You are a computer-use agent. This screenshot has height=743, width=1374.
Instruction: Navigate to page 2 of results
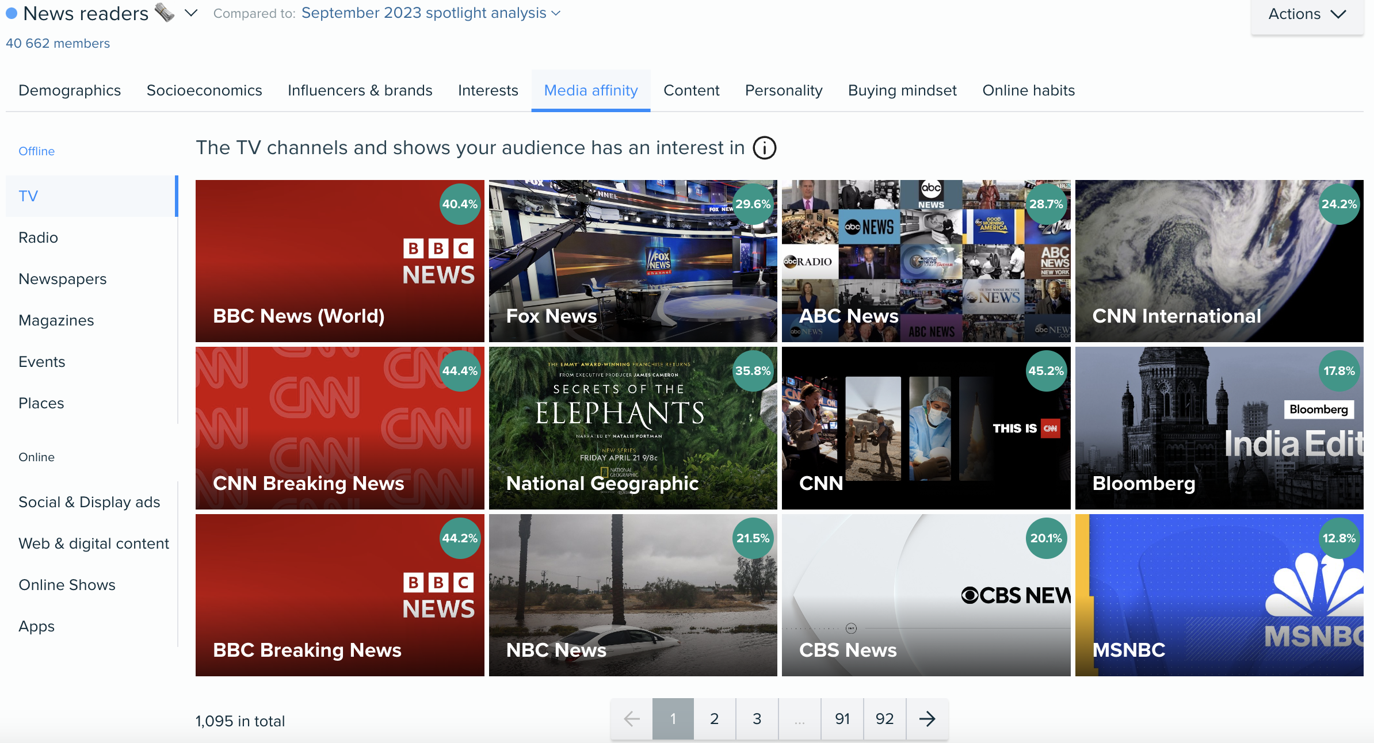point(713,717)
